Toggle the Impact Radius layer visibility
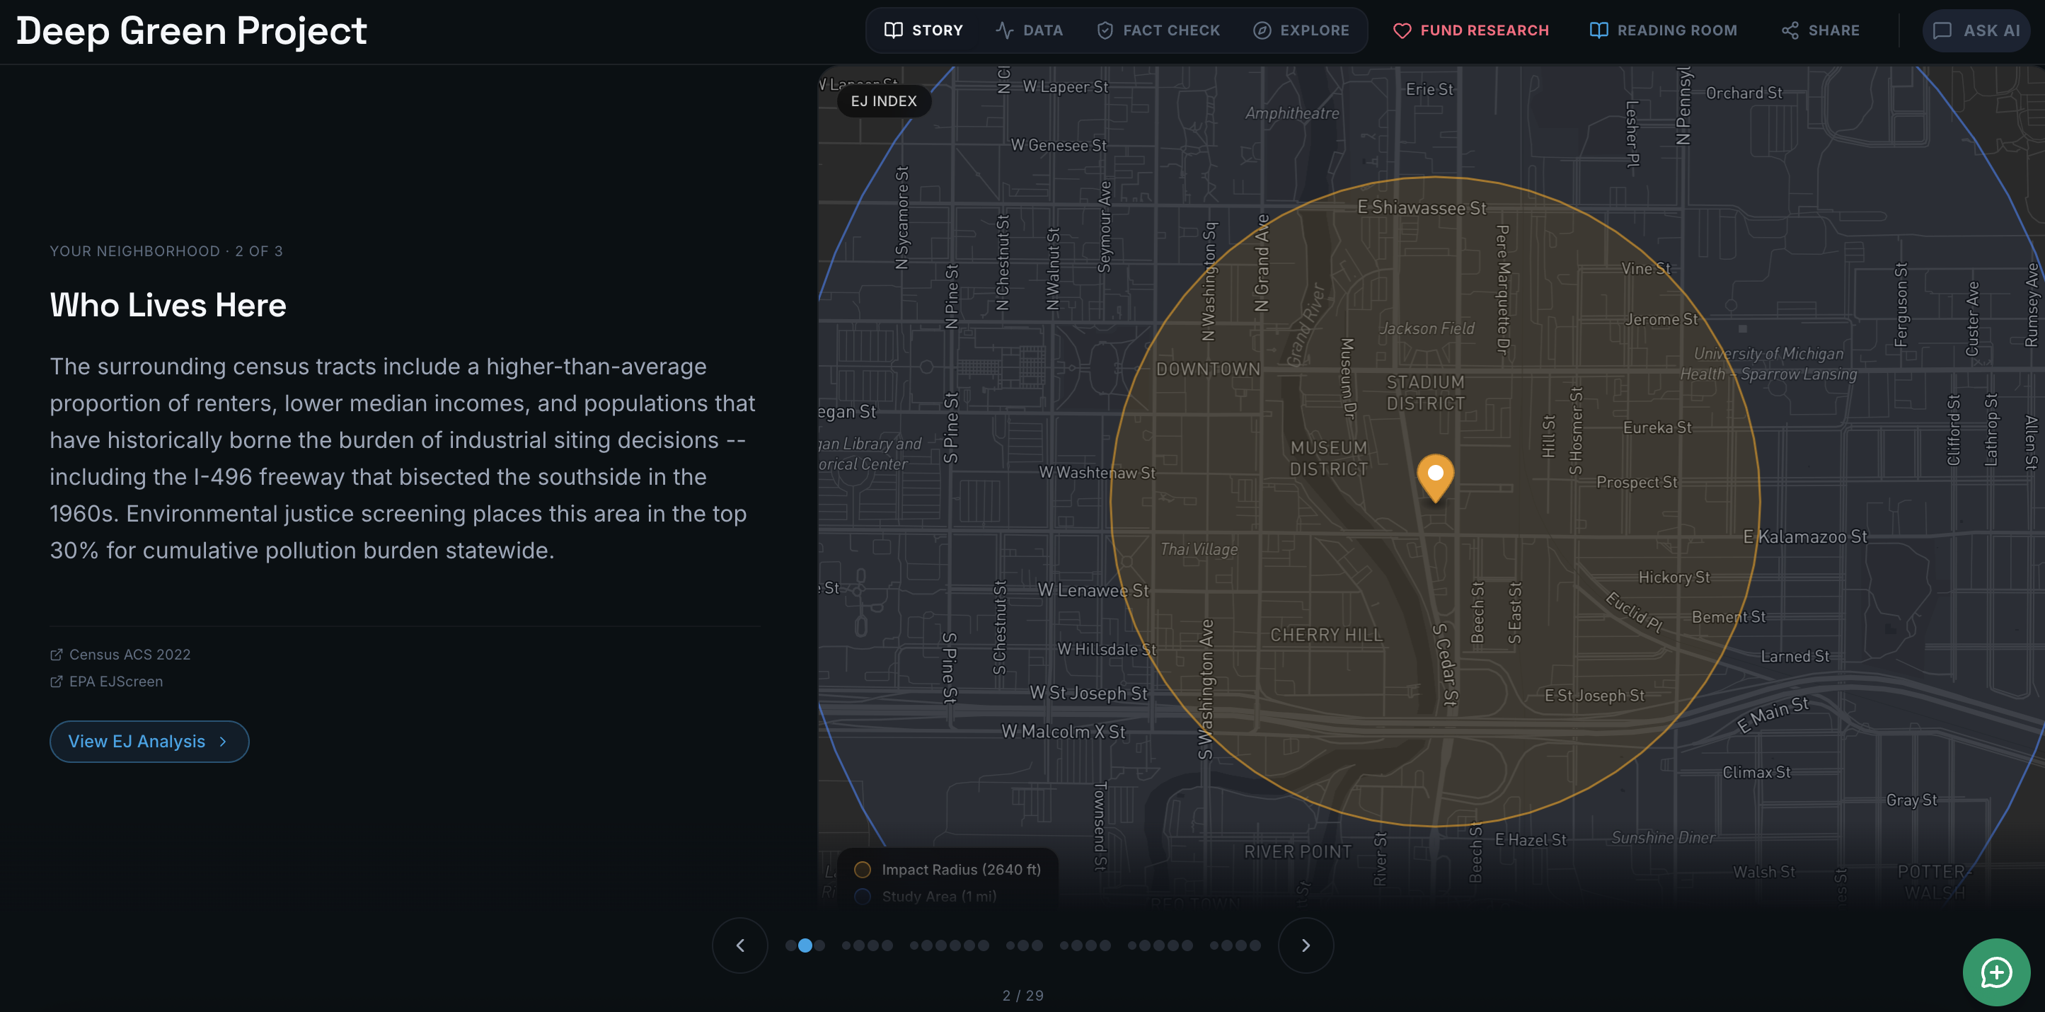This screenshot has height=1012, width=2045. [863, 869]
